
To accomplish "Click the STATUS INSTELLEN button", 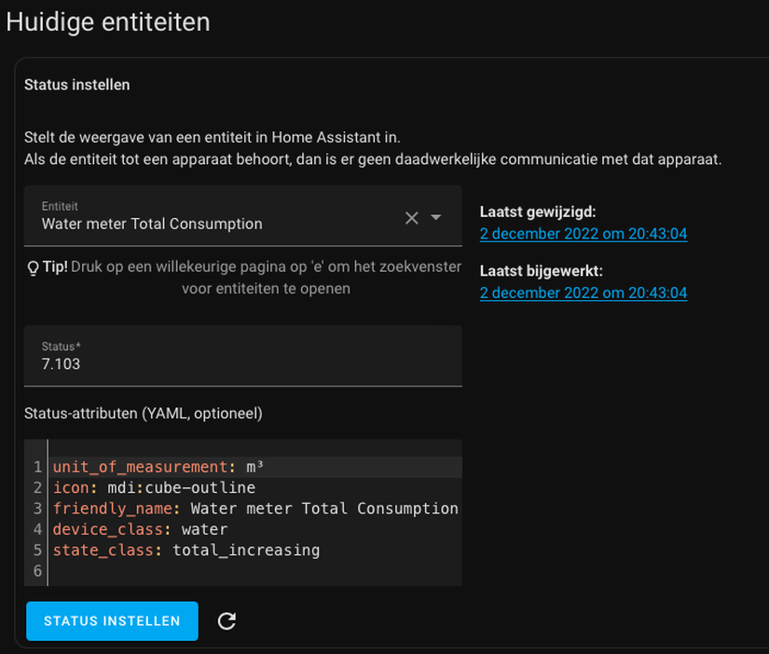I will 112,620.
